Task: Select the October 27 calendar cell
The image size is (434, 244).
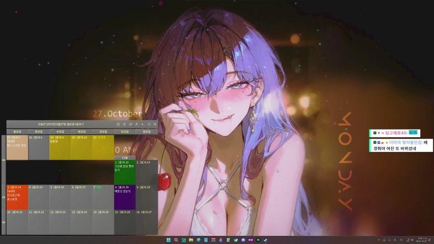Action: (x=17, y=147)
